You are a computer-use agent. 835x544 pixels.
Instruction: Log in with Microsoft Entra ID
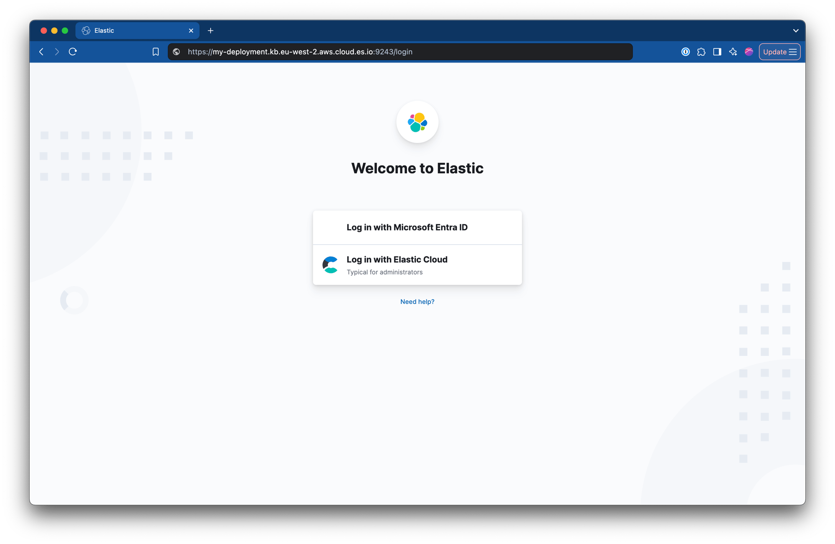point(417,227)
